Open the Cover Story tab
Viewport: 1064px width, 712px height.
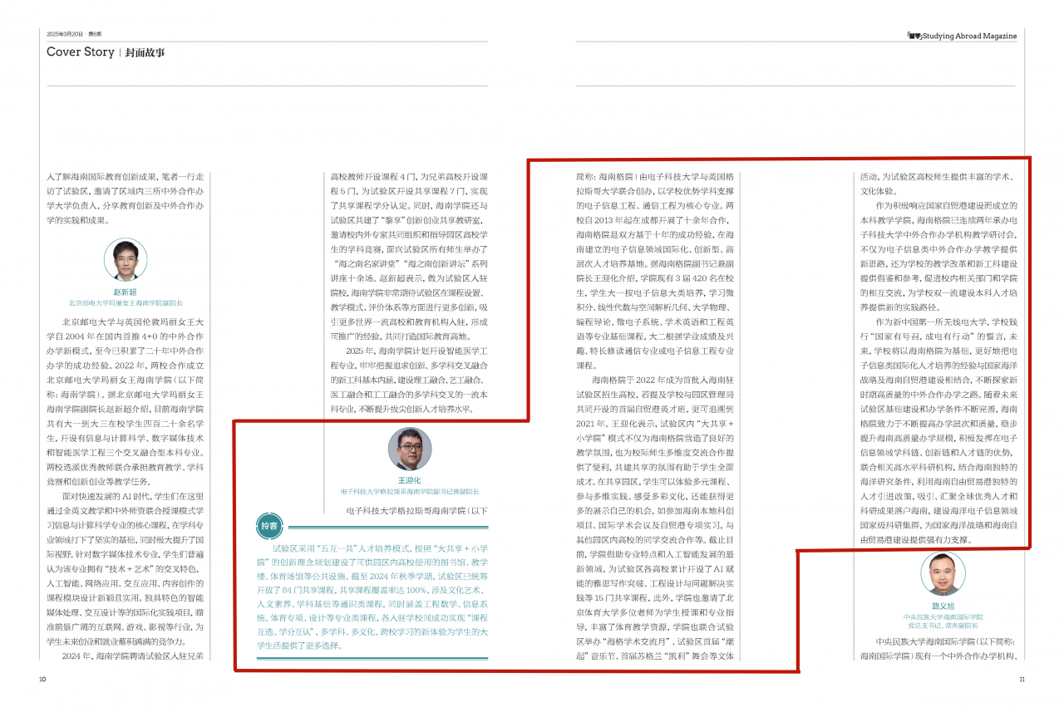tap(79, 52)
